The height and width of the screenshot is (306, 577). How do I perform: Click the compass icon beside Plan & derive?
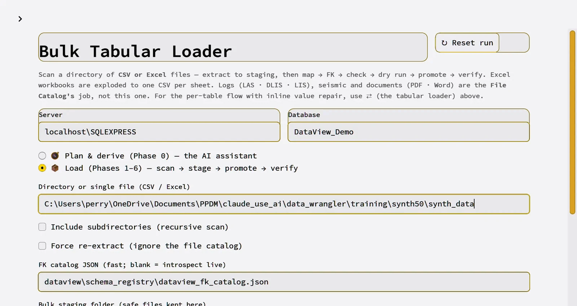[x=55, y=156]
